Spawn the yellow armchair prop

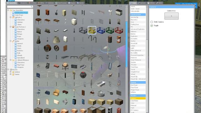pos(56,93)
